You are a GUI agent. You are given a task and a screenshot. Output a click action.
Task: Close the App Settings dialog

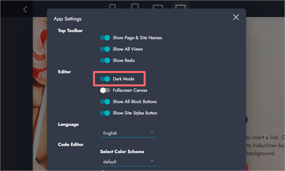pos(236,17)
